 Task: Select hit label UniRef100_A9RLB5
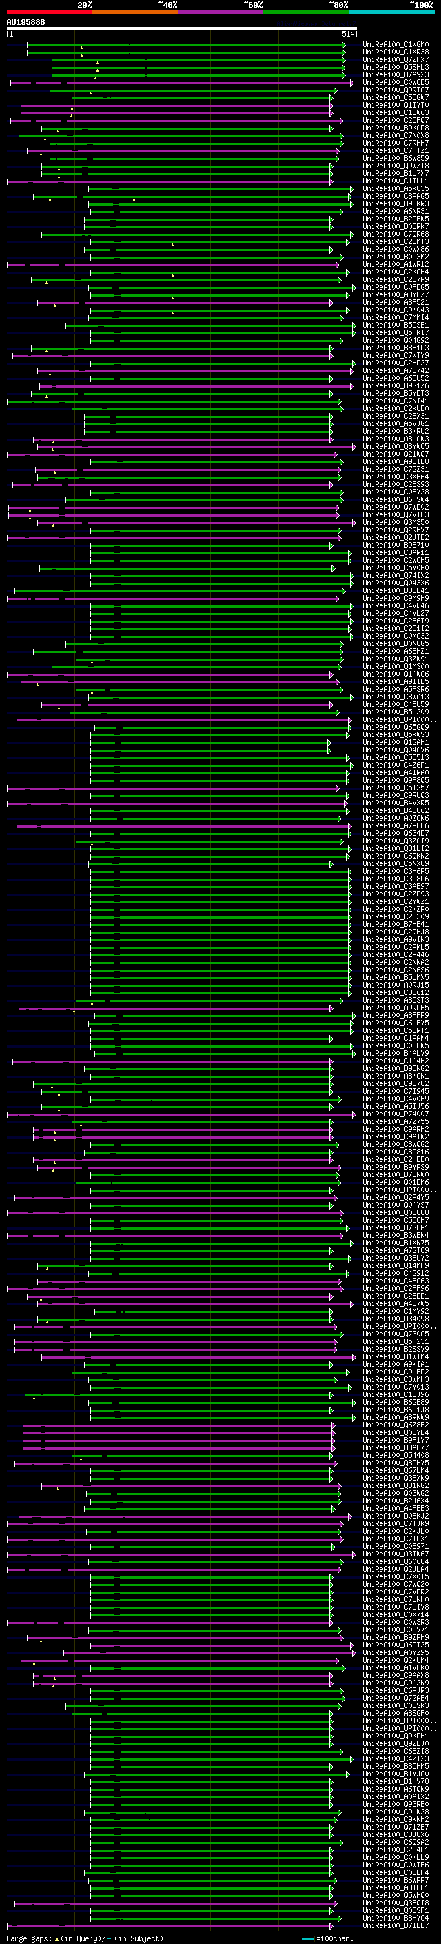click(396, 1008)
